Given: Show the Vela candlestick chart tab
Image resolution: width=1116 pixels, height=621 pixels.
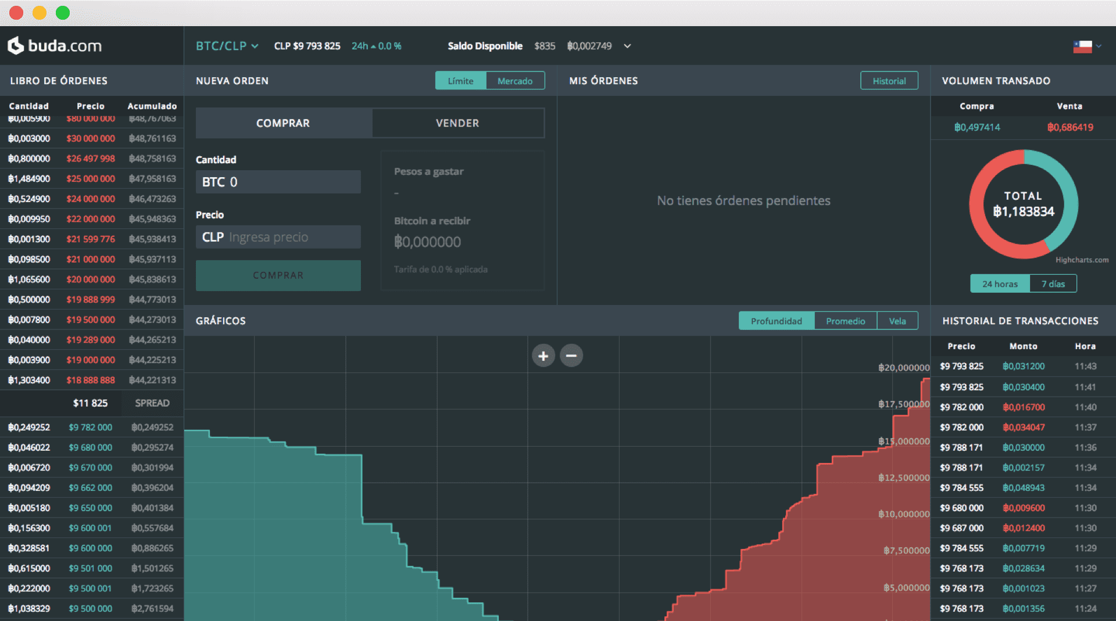Looking at the screenshot, I should pyautogui.click(x=897, y=321).
